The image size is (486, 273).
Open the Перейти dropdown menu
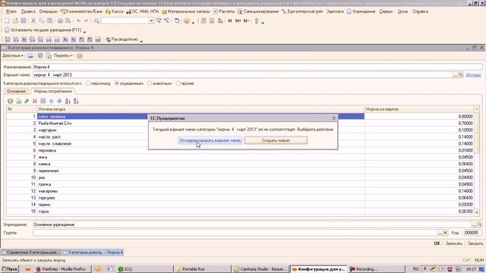[63, 55]
